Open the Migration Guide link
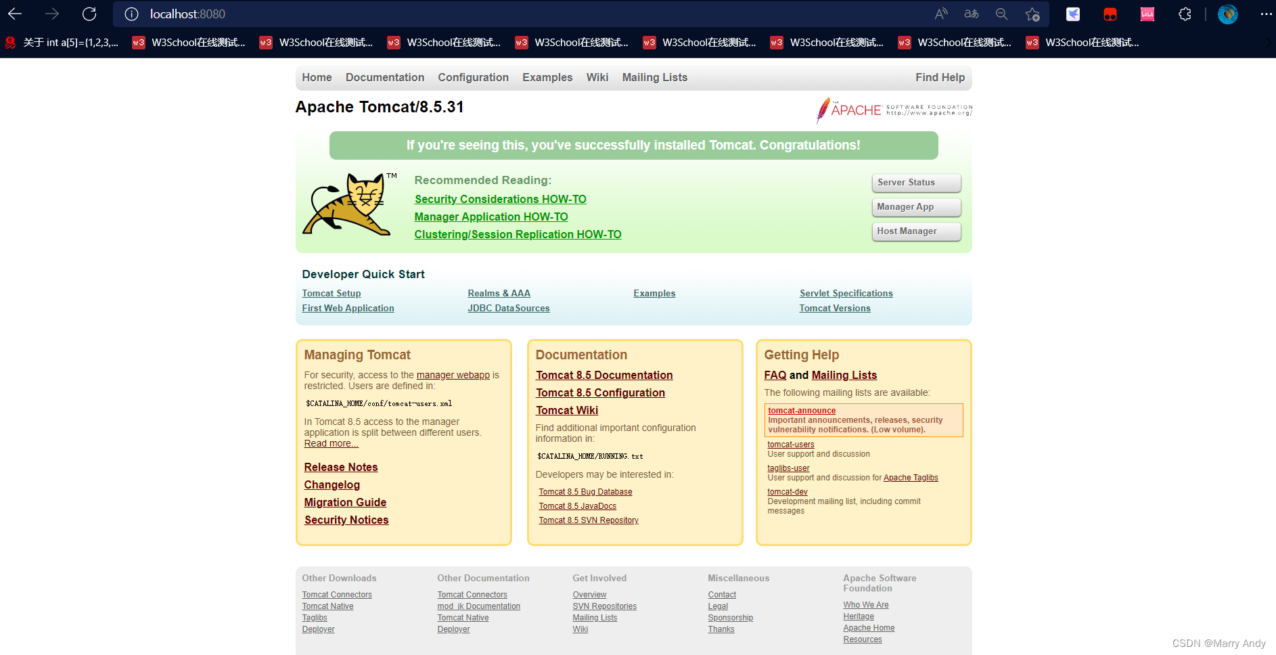Screen dimensions: 1276x655 345,503
